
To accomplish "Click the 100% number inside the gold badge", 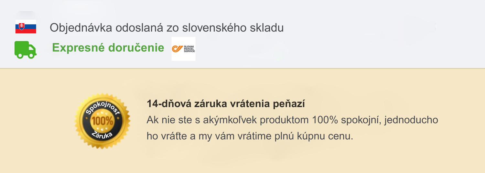I will [x=102, y=121].
